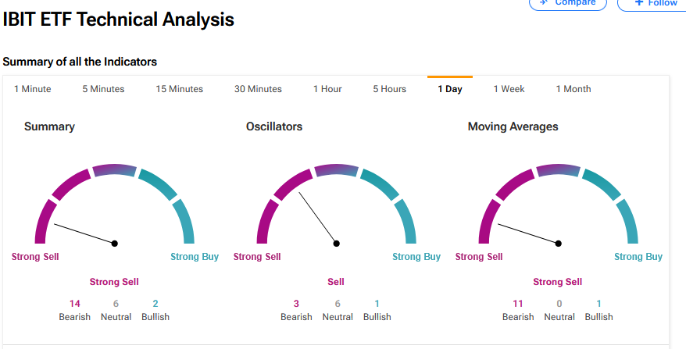Open the 15 Minutes timeframe tab
686x349 pixels.
pos(179,89)
